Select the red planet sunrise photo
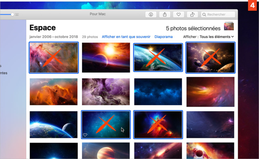259x159 pixels. click(106, 58)
